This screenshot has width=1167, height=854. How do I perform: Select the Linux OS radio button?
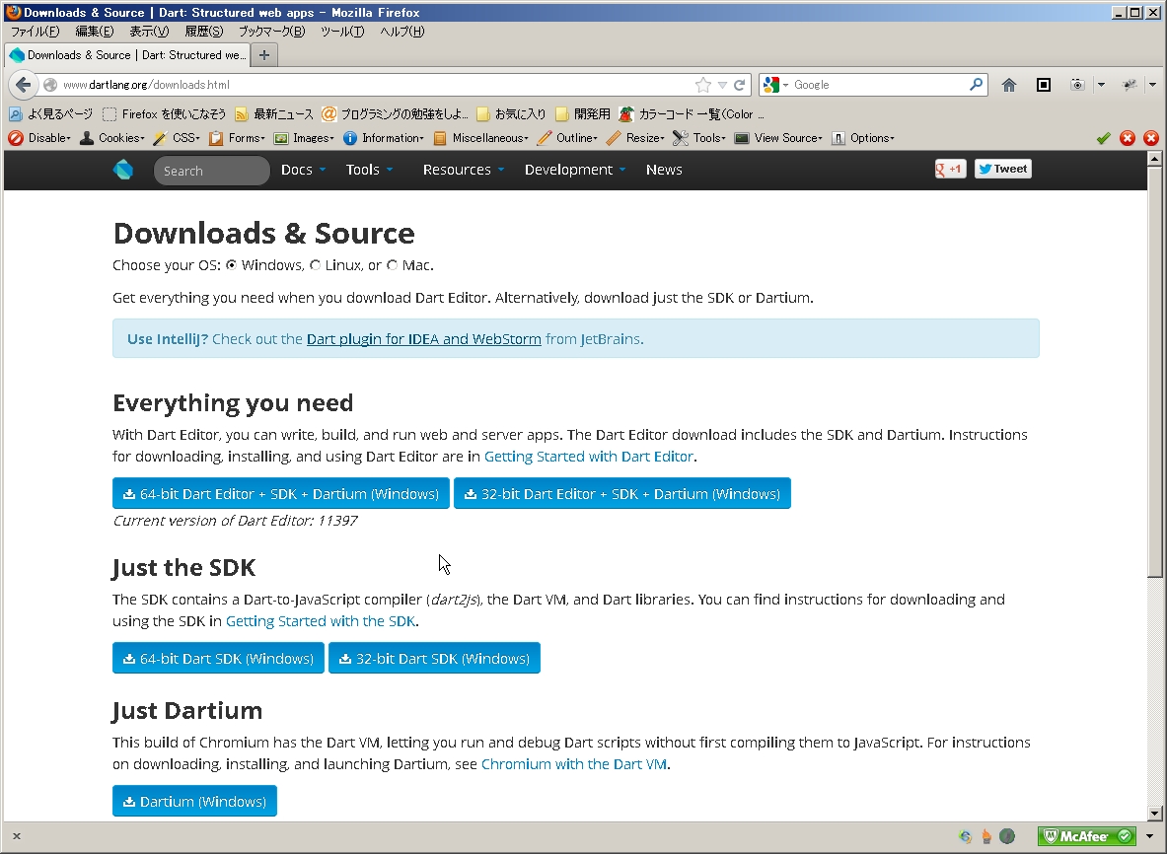point(315,265)
